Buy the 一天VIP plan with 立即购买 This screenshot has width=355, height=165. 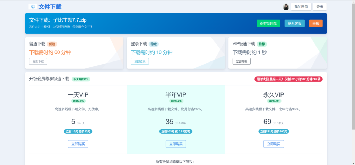click(78, 144)
